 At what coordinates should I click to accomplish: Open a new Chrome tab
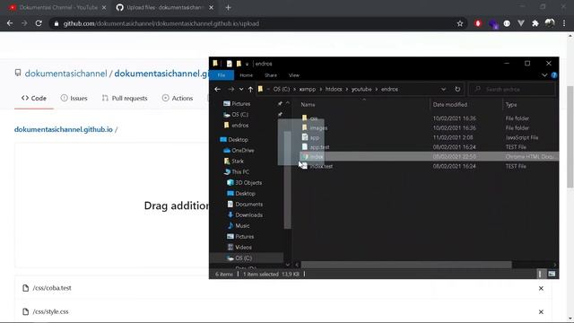point(228,7)
